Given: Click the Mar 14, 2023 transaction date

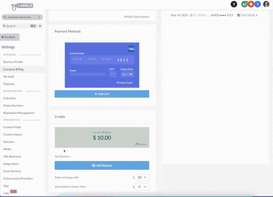Looking at the screenshot, I should click(179, 15).
